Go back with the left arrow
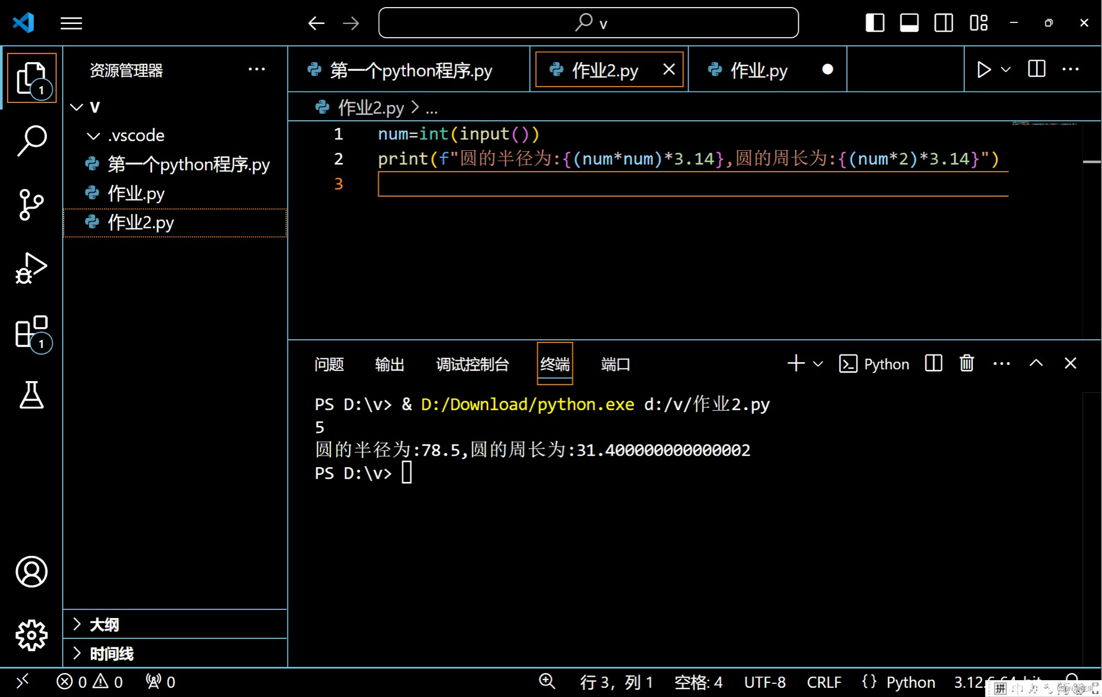This screenshot has width=1102, height=697. 316,23
